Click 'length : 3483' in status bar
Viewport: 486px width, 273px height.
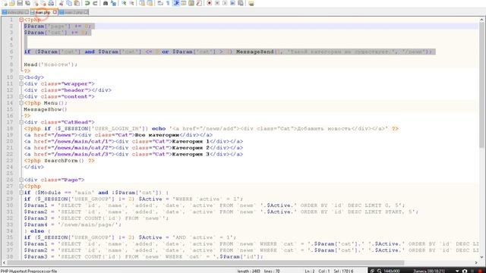[x=249, y=271]
